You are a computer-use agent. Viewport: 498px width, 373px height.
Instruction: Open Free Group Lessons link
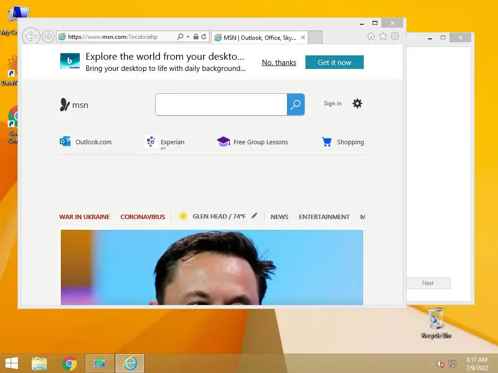252,142
